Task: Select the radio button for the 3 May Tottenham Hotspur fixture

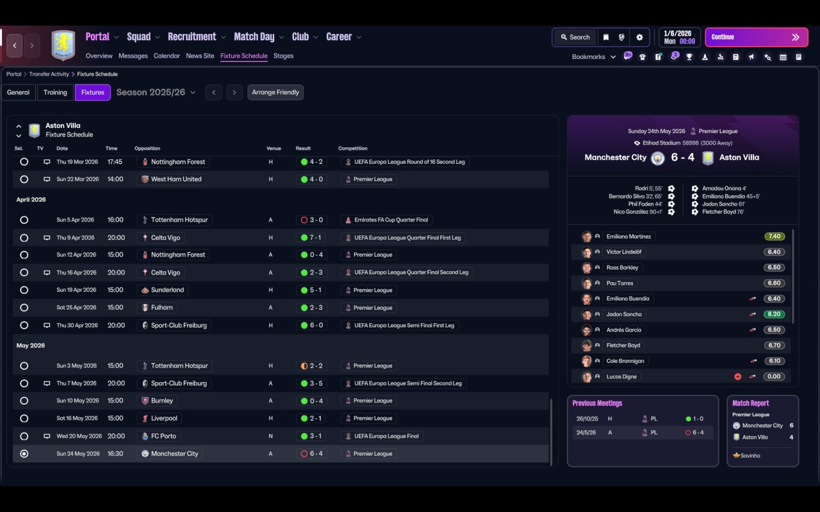Action: (x=24, y=366)
